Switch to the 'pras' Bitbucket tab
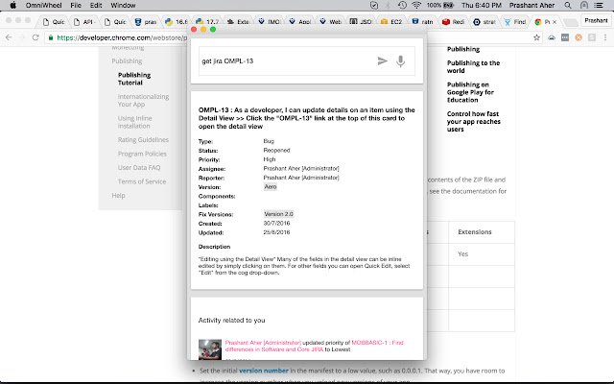Viewport: 614px width, 384px height. tap(146, 22)
